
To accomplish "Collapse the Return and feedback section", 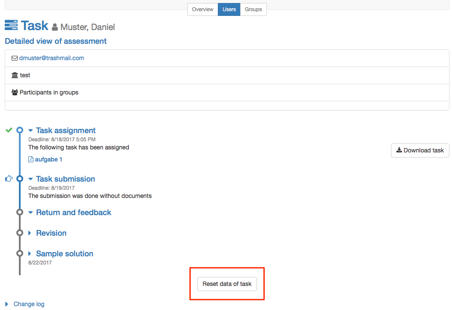I will click(x=31, y=213).
